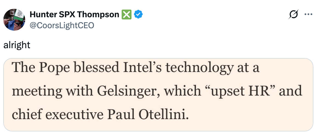The width and height of the screenshot is (320, 138).
Task: Open the three-dot more options menu
Action: click(308, 15)
